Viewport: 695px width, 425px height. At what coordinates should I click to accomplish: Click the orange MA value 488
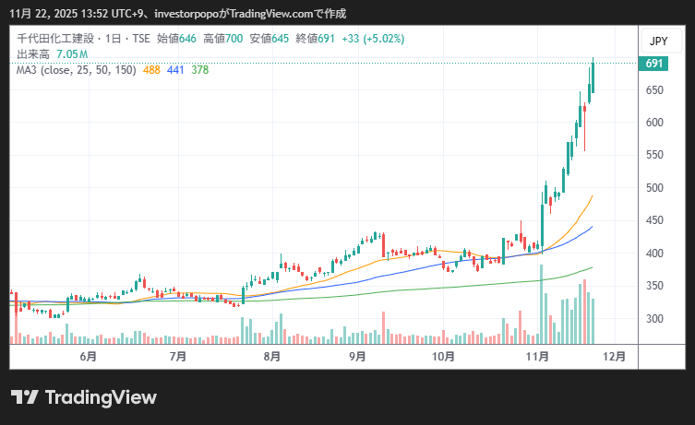tap(151, 70)
